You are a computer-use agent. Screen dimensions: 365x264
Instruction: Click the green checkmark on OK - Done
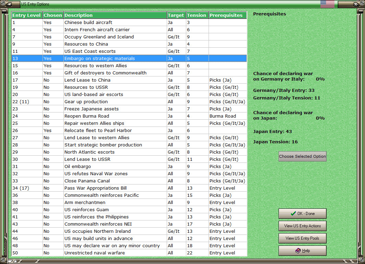(293, 214)
